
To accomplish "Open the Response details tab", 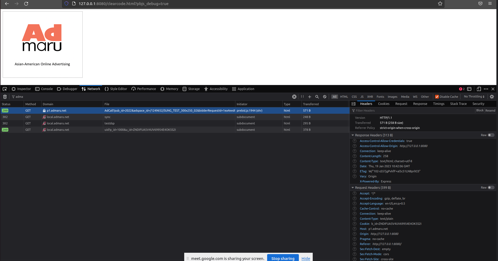I will coord(420,104).
